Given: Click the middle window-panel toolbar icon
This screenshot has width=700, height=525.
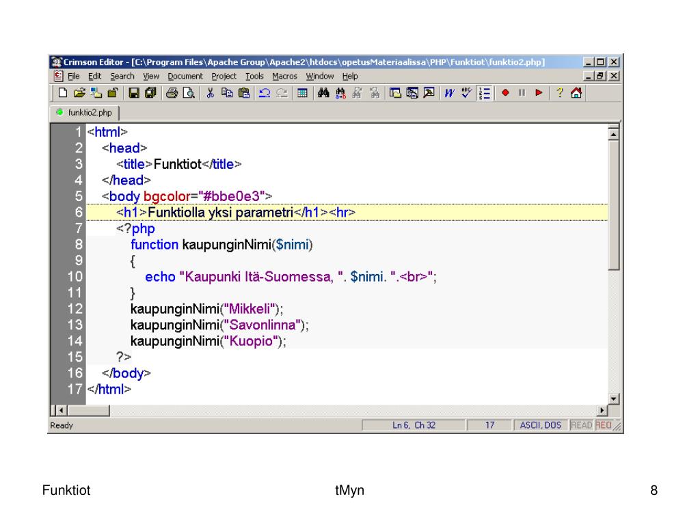Looking at the screenshot, I should 412,93.
